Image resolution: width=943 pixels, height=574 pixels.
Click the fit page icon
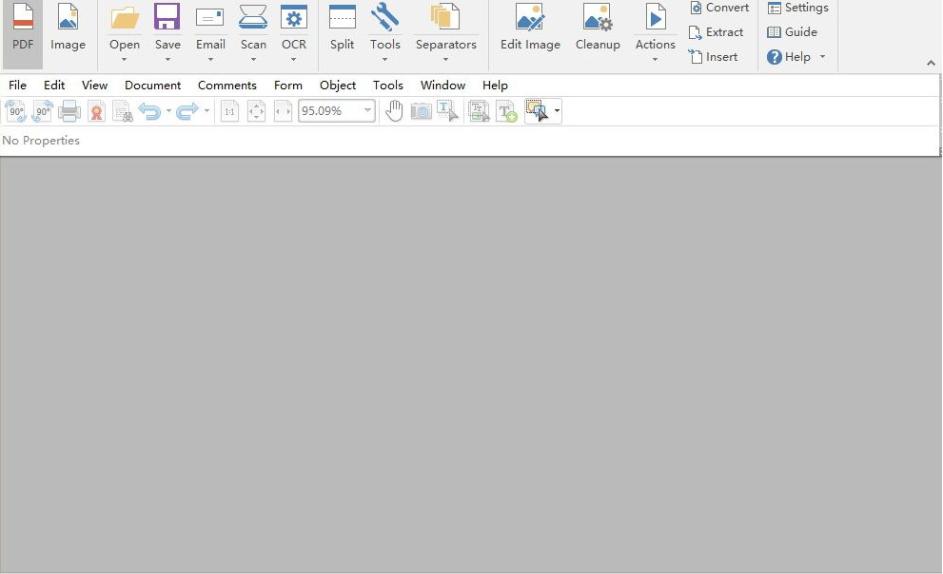[x=256, y=111]
